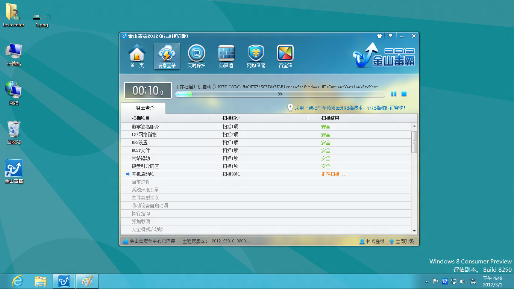
Task: Click the Action Center flag tray icon
Action: tap(436, 281)
